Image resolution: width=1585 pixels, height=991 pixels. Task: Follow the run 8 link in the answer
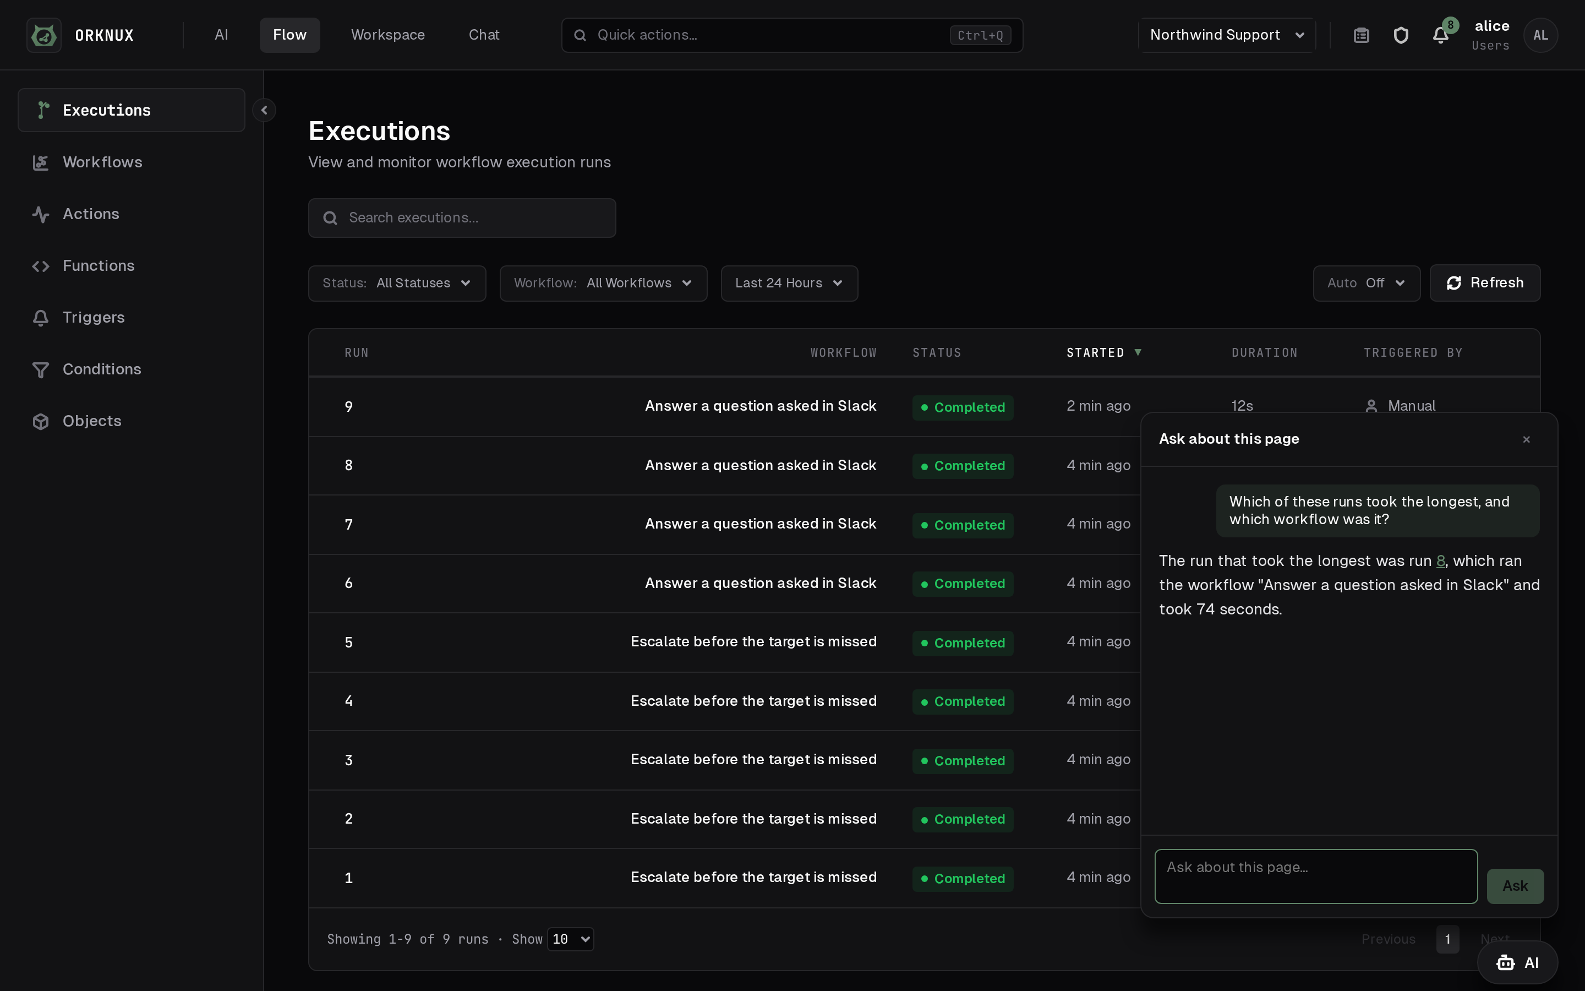click(1440, 561)
